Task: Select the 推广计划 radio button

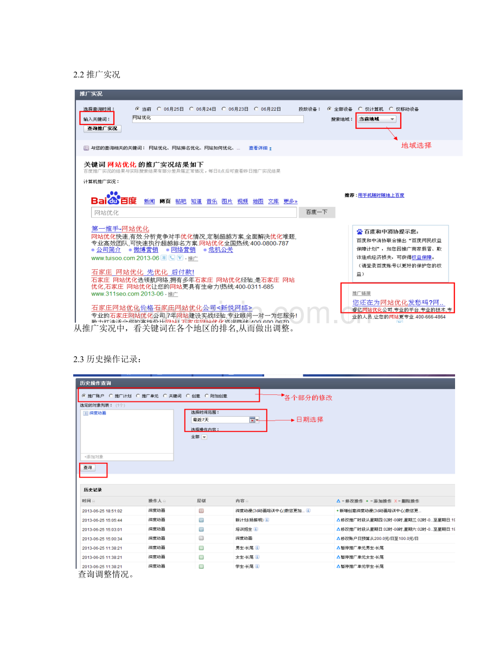Action: [111, 395]
